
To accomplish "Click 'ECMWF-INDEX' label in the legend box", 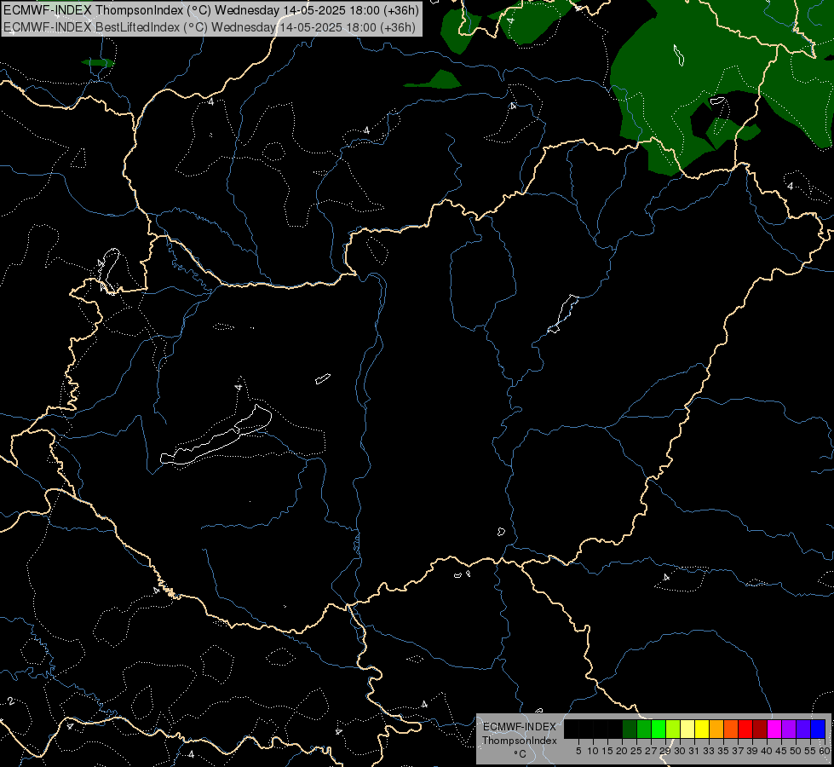I will (519, 727).
